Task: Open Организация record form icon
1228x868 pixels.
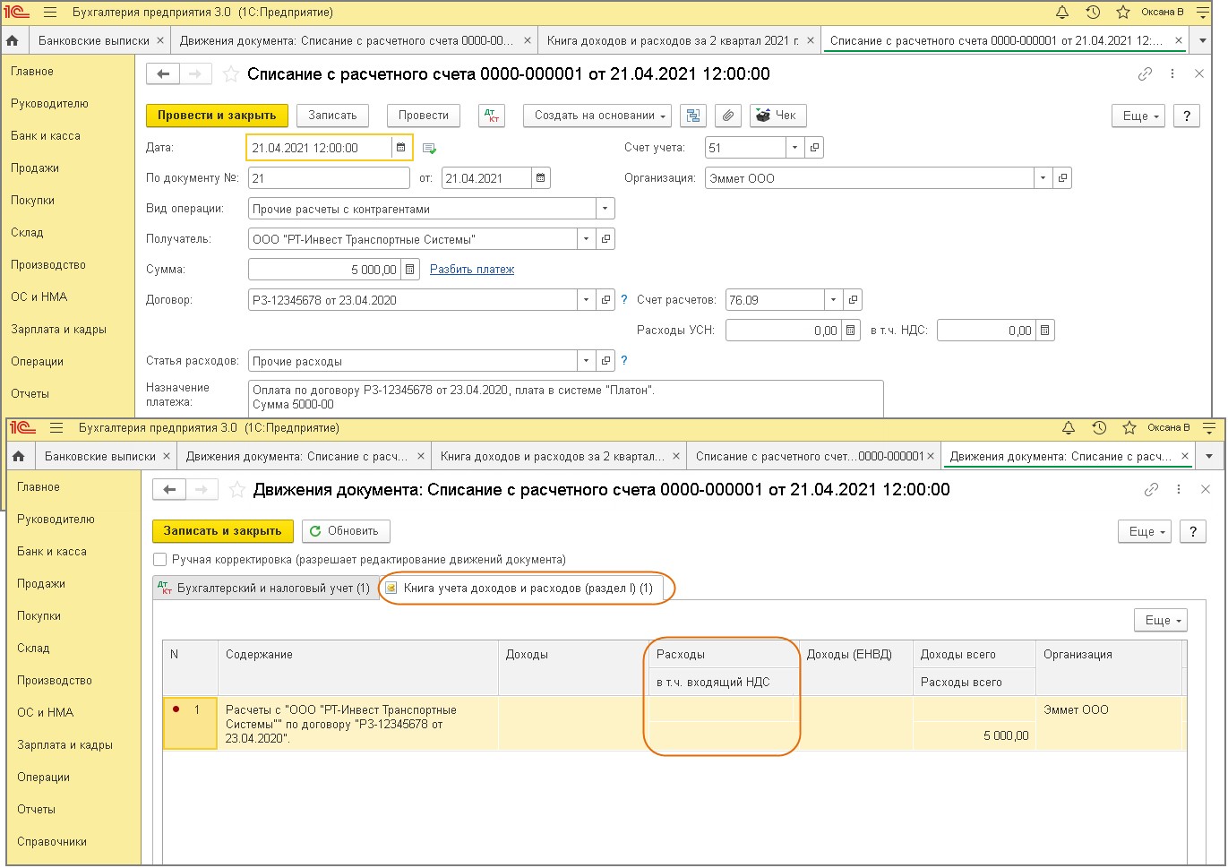Action: 1062,178
